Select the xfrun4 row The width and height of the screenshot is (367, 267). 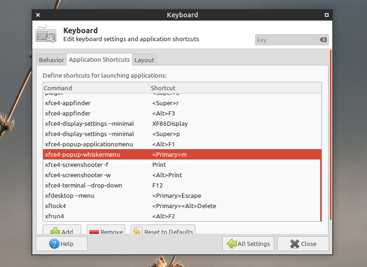pos(182,216)
